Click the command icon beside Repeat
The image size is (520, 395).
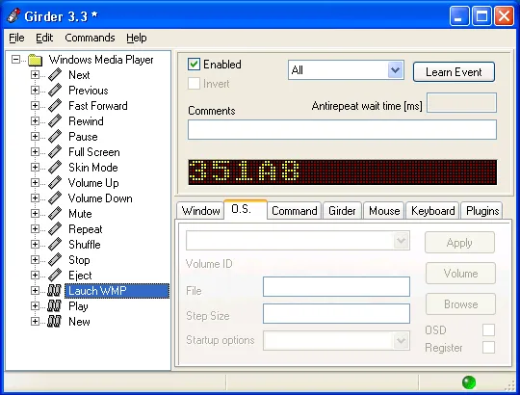coord(55,229)
